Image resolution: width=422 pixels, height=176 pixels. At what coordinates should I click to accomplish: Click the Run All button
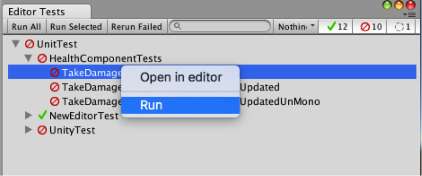pyautogui.click(x=26, y=26)
